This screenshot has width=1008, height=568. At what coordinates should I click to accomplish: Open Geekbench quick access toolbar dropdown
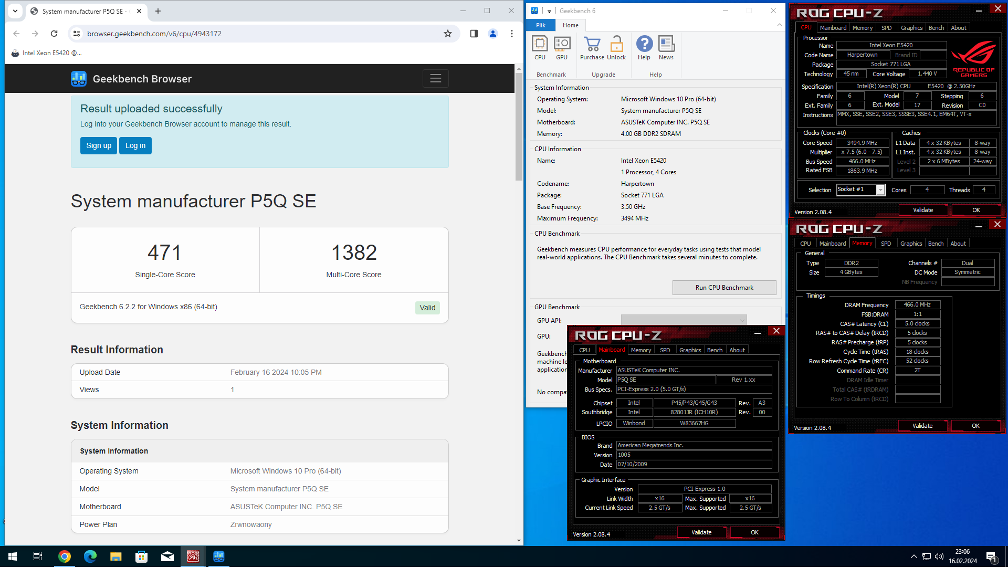(549, 11)
